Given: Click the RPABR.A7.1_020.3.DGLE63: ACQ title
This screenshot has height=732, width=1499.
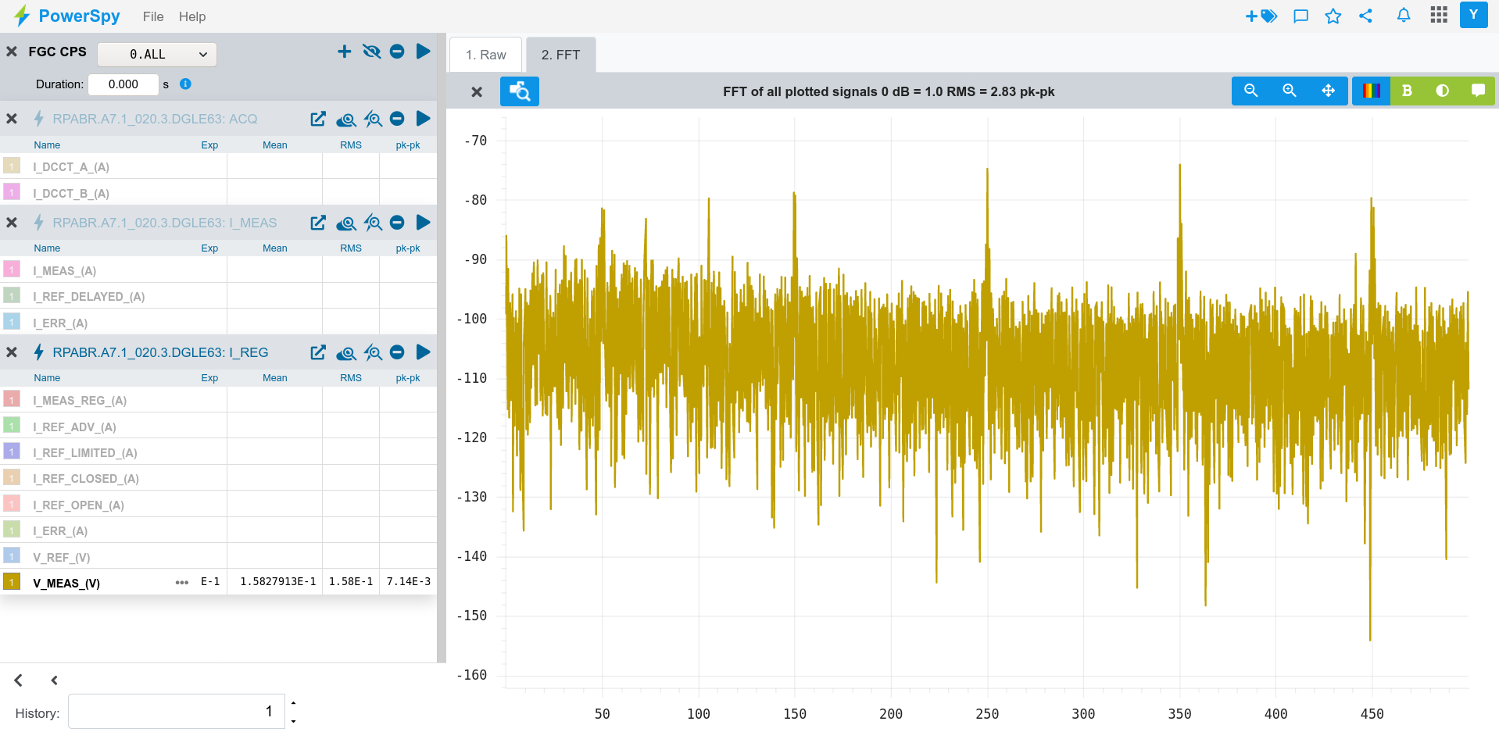Looking at the screenshot, I should click(155, 119).
